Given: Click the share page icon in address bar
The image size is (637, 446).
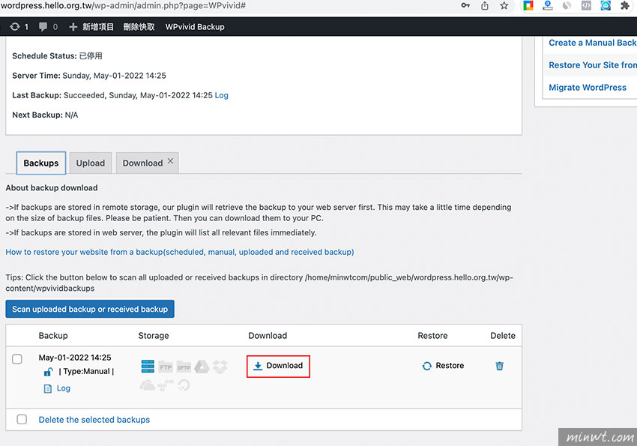Looking at the screenshot, I should pyautogui.click(x=485, y=6).
